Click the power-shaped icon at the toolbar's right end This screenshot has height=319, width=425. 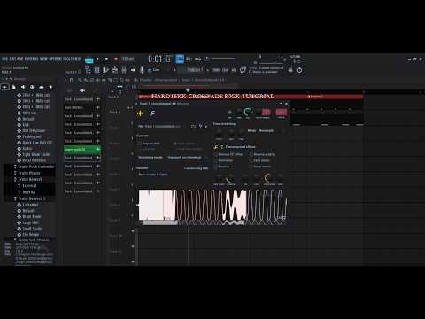coord(299,70)
